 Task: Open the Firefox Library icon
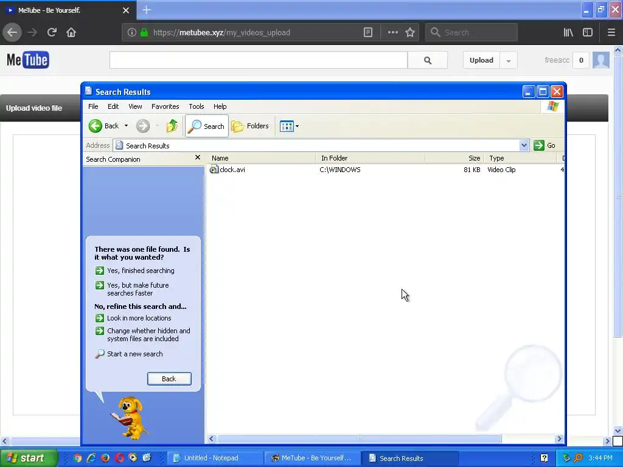[x=568, y=32]
